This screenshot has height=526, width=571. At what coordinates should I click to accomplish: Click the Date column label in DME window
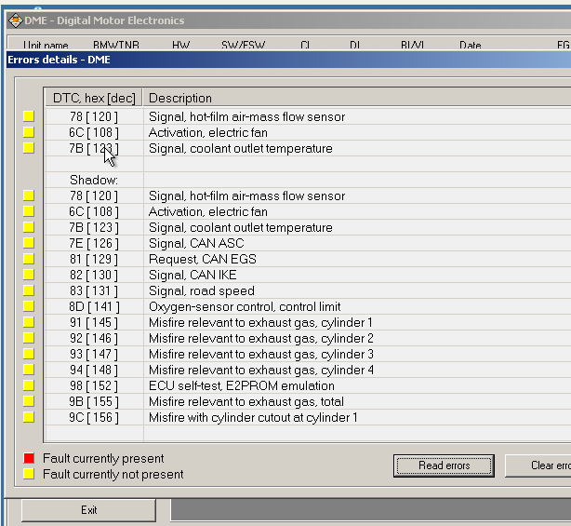[471, 46]
